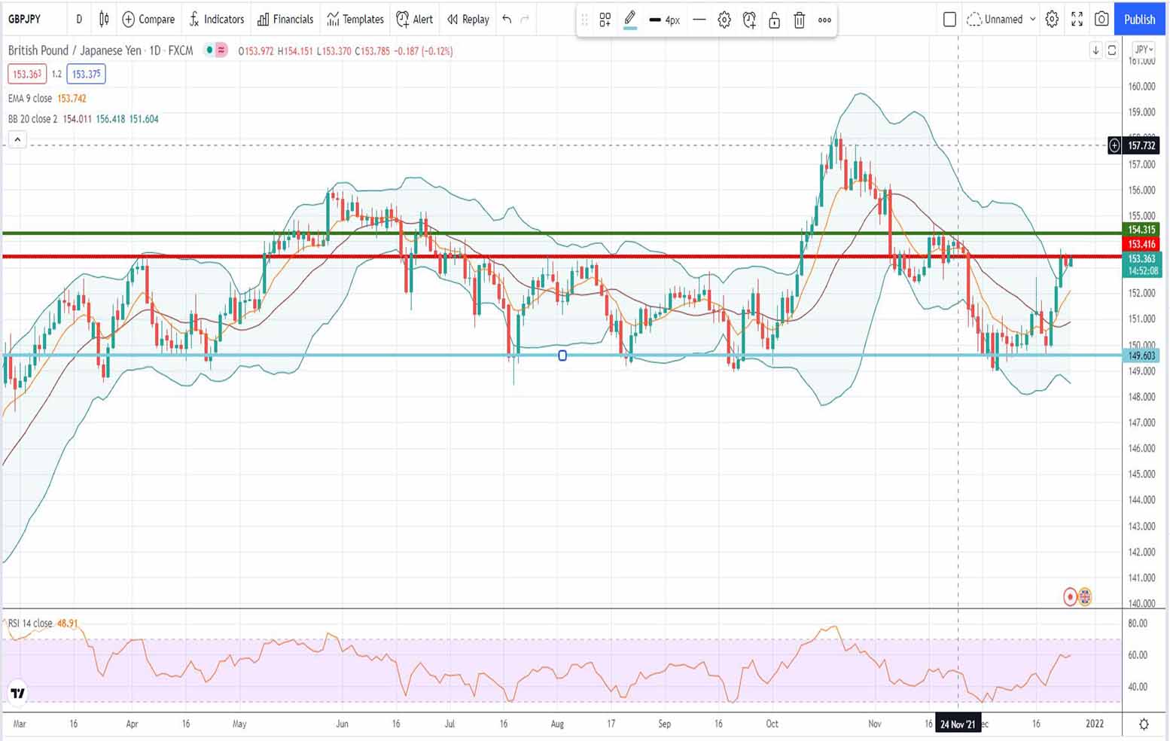Screen dimensions: 1170x741
Task: Open the Unnamed layout dropdown
Action: 1001,20
